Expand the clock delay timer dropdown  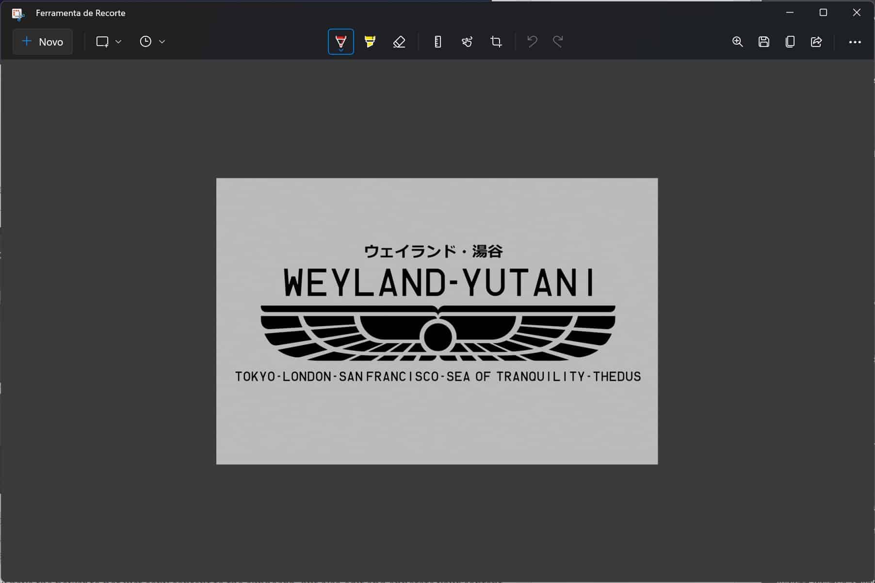pyautogui.click(x=152, y=42)
